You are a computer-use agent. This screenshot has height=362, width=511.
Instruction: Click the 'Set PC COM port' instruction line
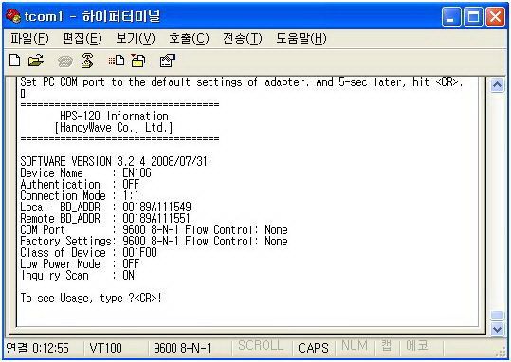(x=242, y=82)
